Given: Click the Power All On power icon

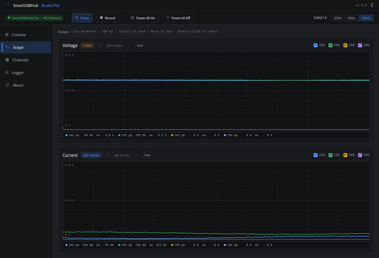Looking at the screenshot, I should pyautogui.click(x=132, y=18).
